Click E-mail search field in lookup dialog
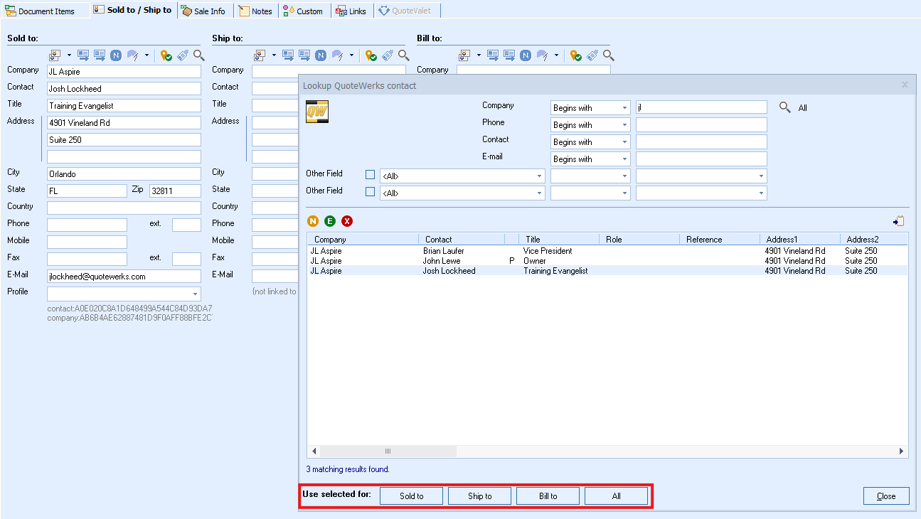 [701, 159]
